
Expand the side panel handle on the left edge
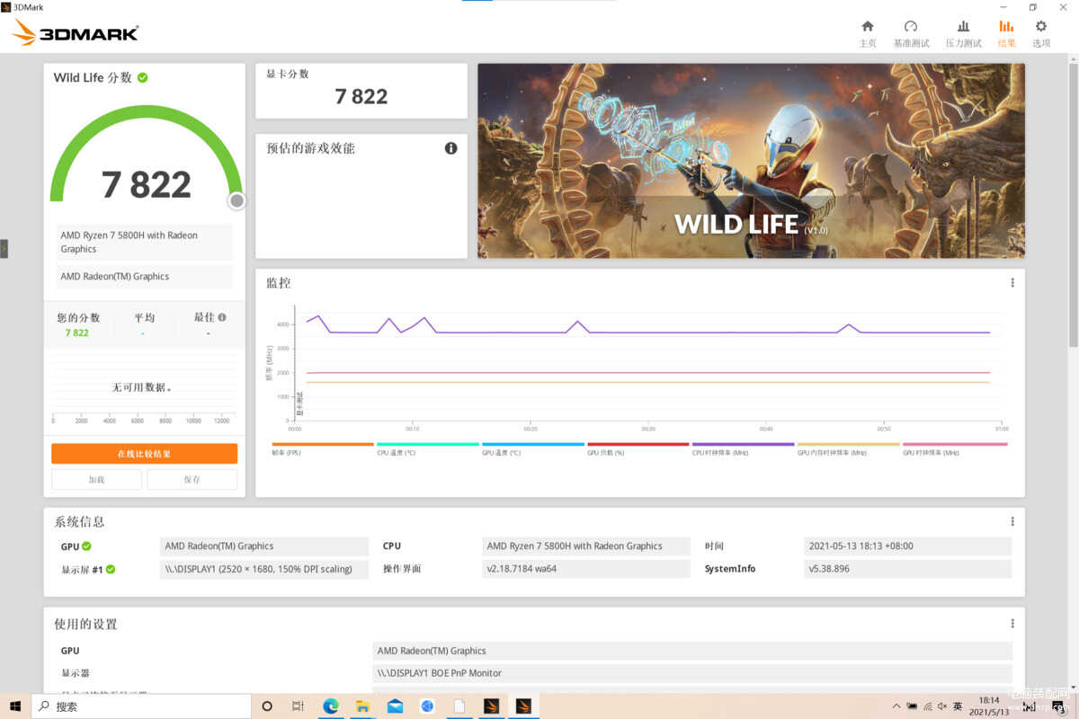point(4,248)
